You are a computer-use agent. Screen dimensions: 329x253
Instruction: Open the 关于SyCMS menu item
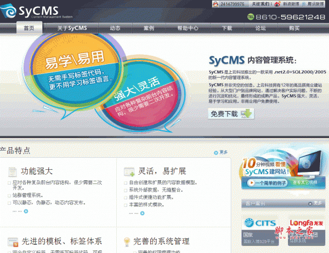(x=72, y=28)
